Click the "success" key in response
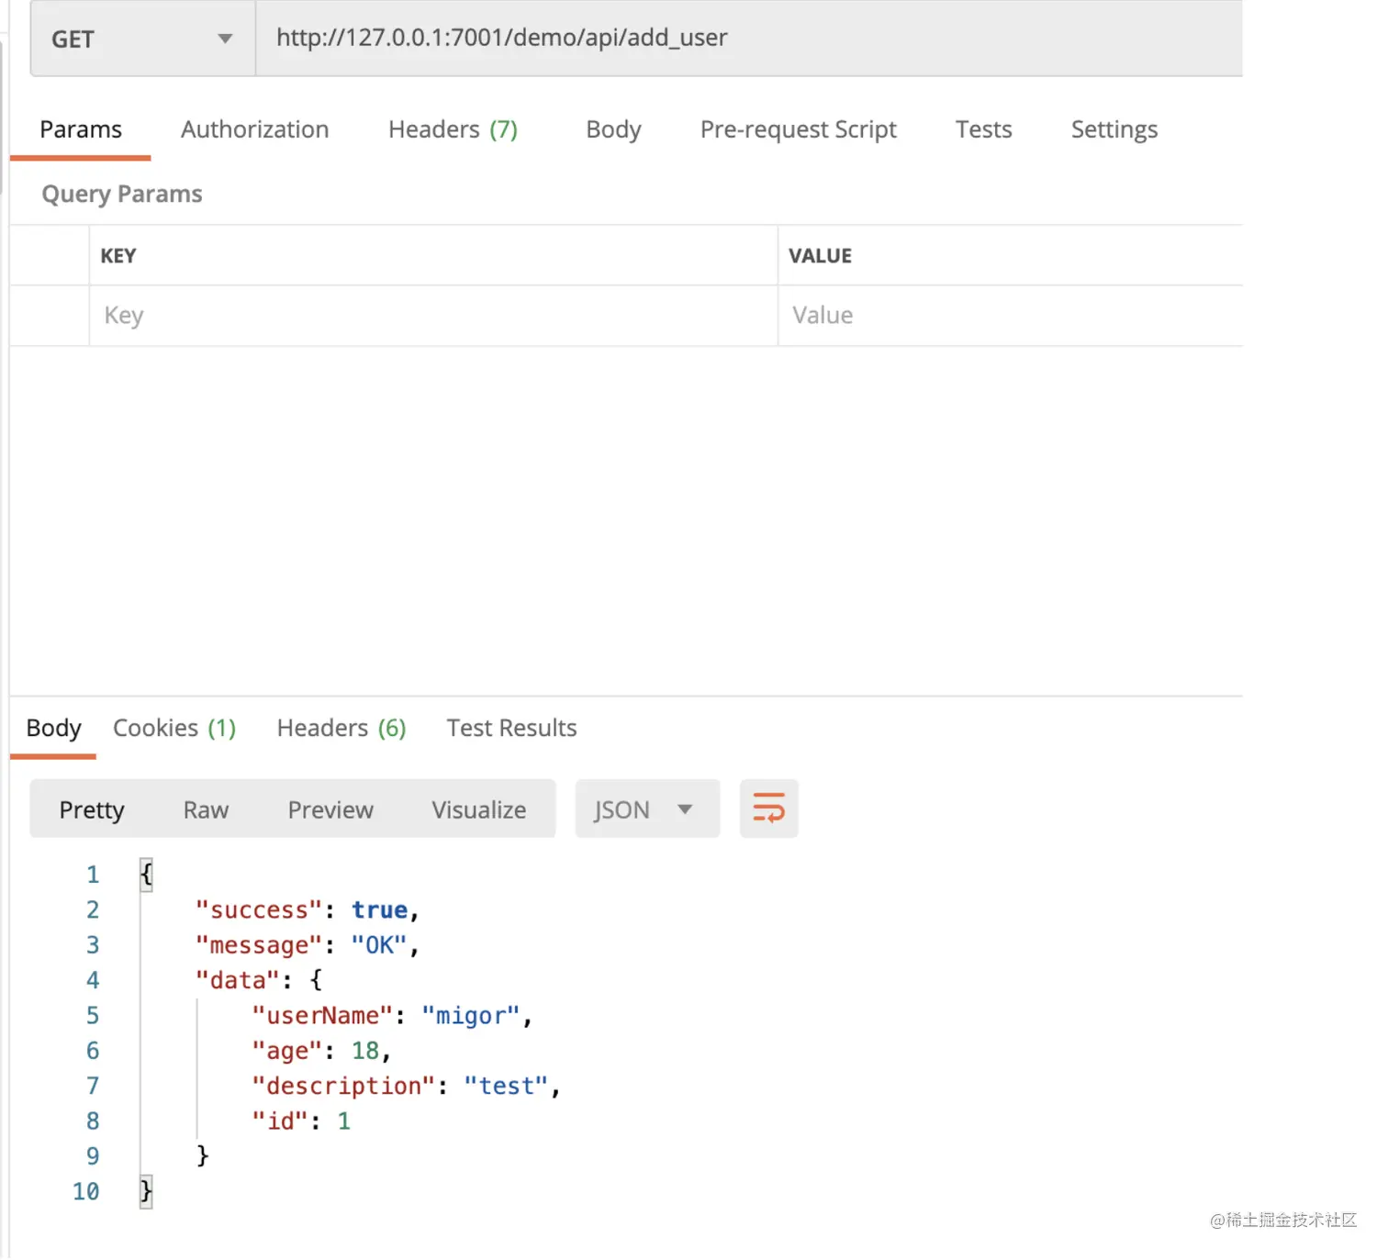 [x=259, y=909]
